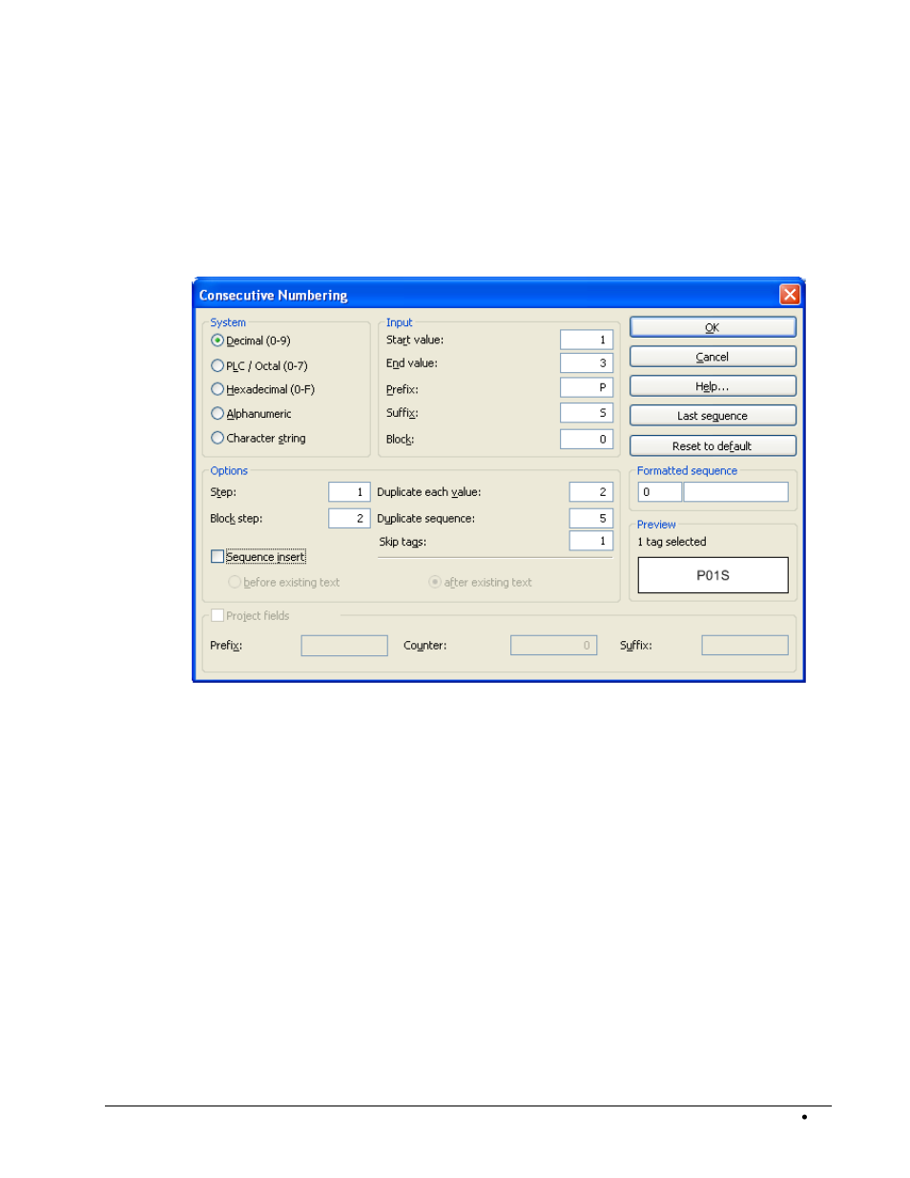
Task: Enable the Sequence insert checkbox
Action: [x=217, y=557]
